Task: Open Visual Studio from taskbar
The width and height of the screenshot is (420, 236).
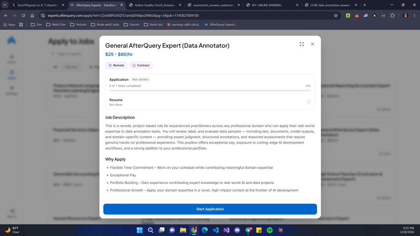Action: (x=226, y=230)
